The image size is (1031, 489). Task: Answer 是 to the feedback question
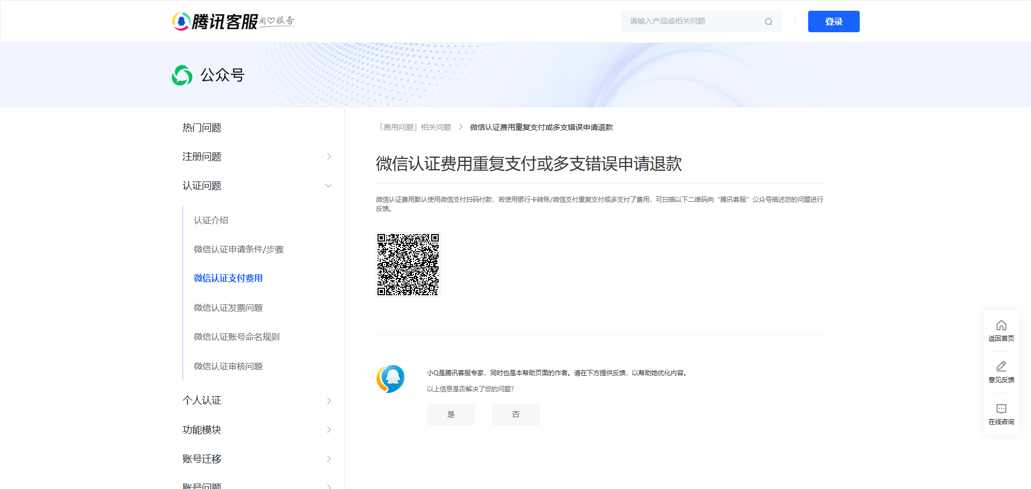tap(451, 415)
